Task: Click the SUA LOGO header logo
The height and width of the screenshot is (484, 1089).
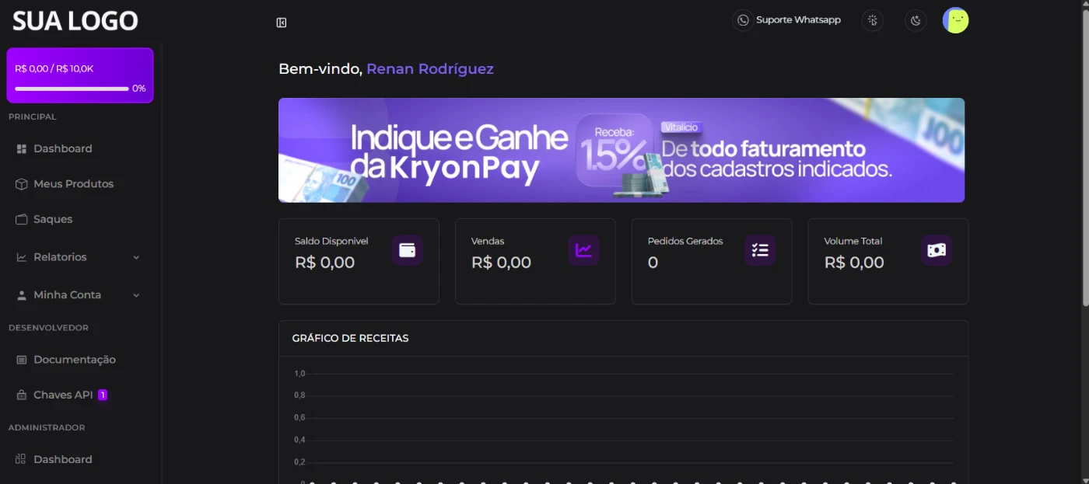Action: [75, 21]
